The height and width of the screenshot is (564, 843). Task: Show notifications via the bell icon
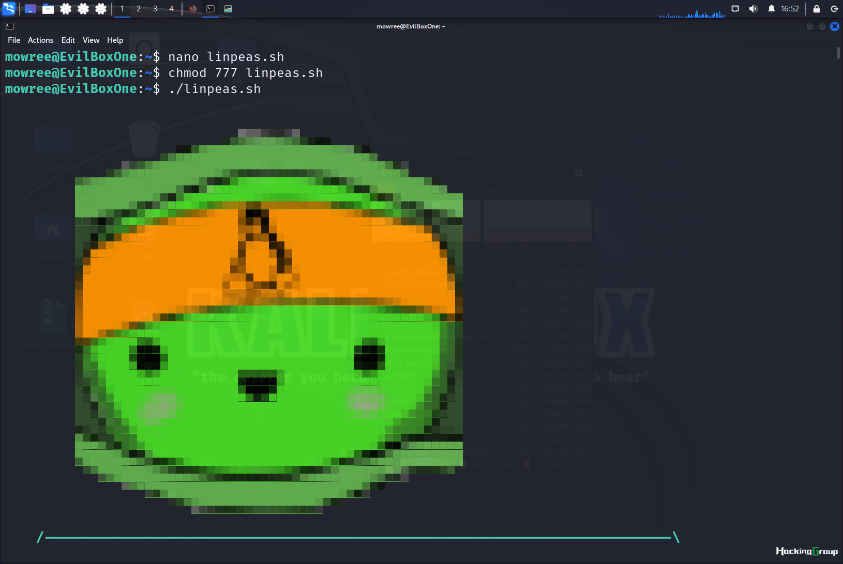pos(771,9)
